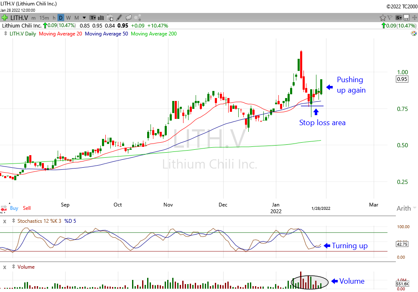Close the Volume pane with the x

click(x=5, y=267)
